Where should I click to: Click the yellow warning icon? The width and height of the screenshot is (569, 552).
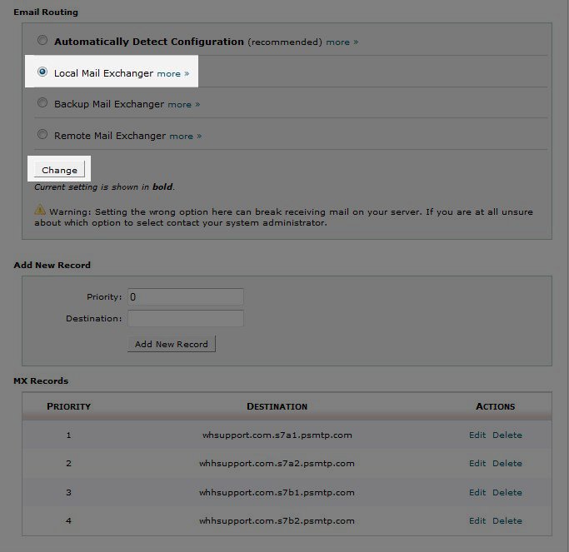(40, 211)
